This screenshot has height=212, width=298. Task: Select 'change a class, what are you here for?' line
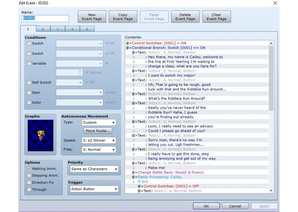point(197,66)
